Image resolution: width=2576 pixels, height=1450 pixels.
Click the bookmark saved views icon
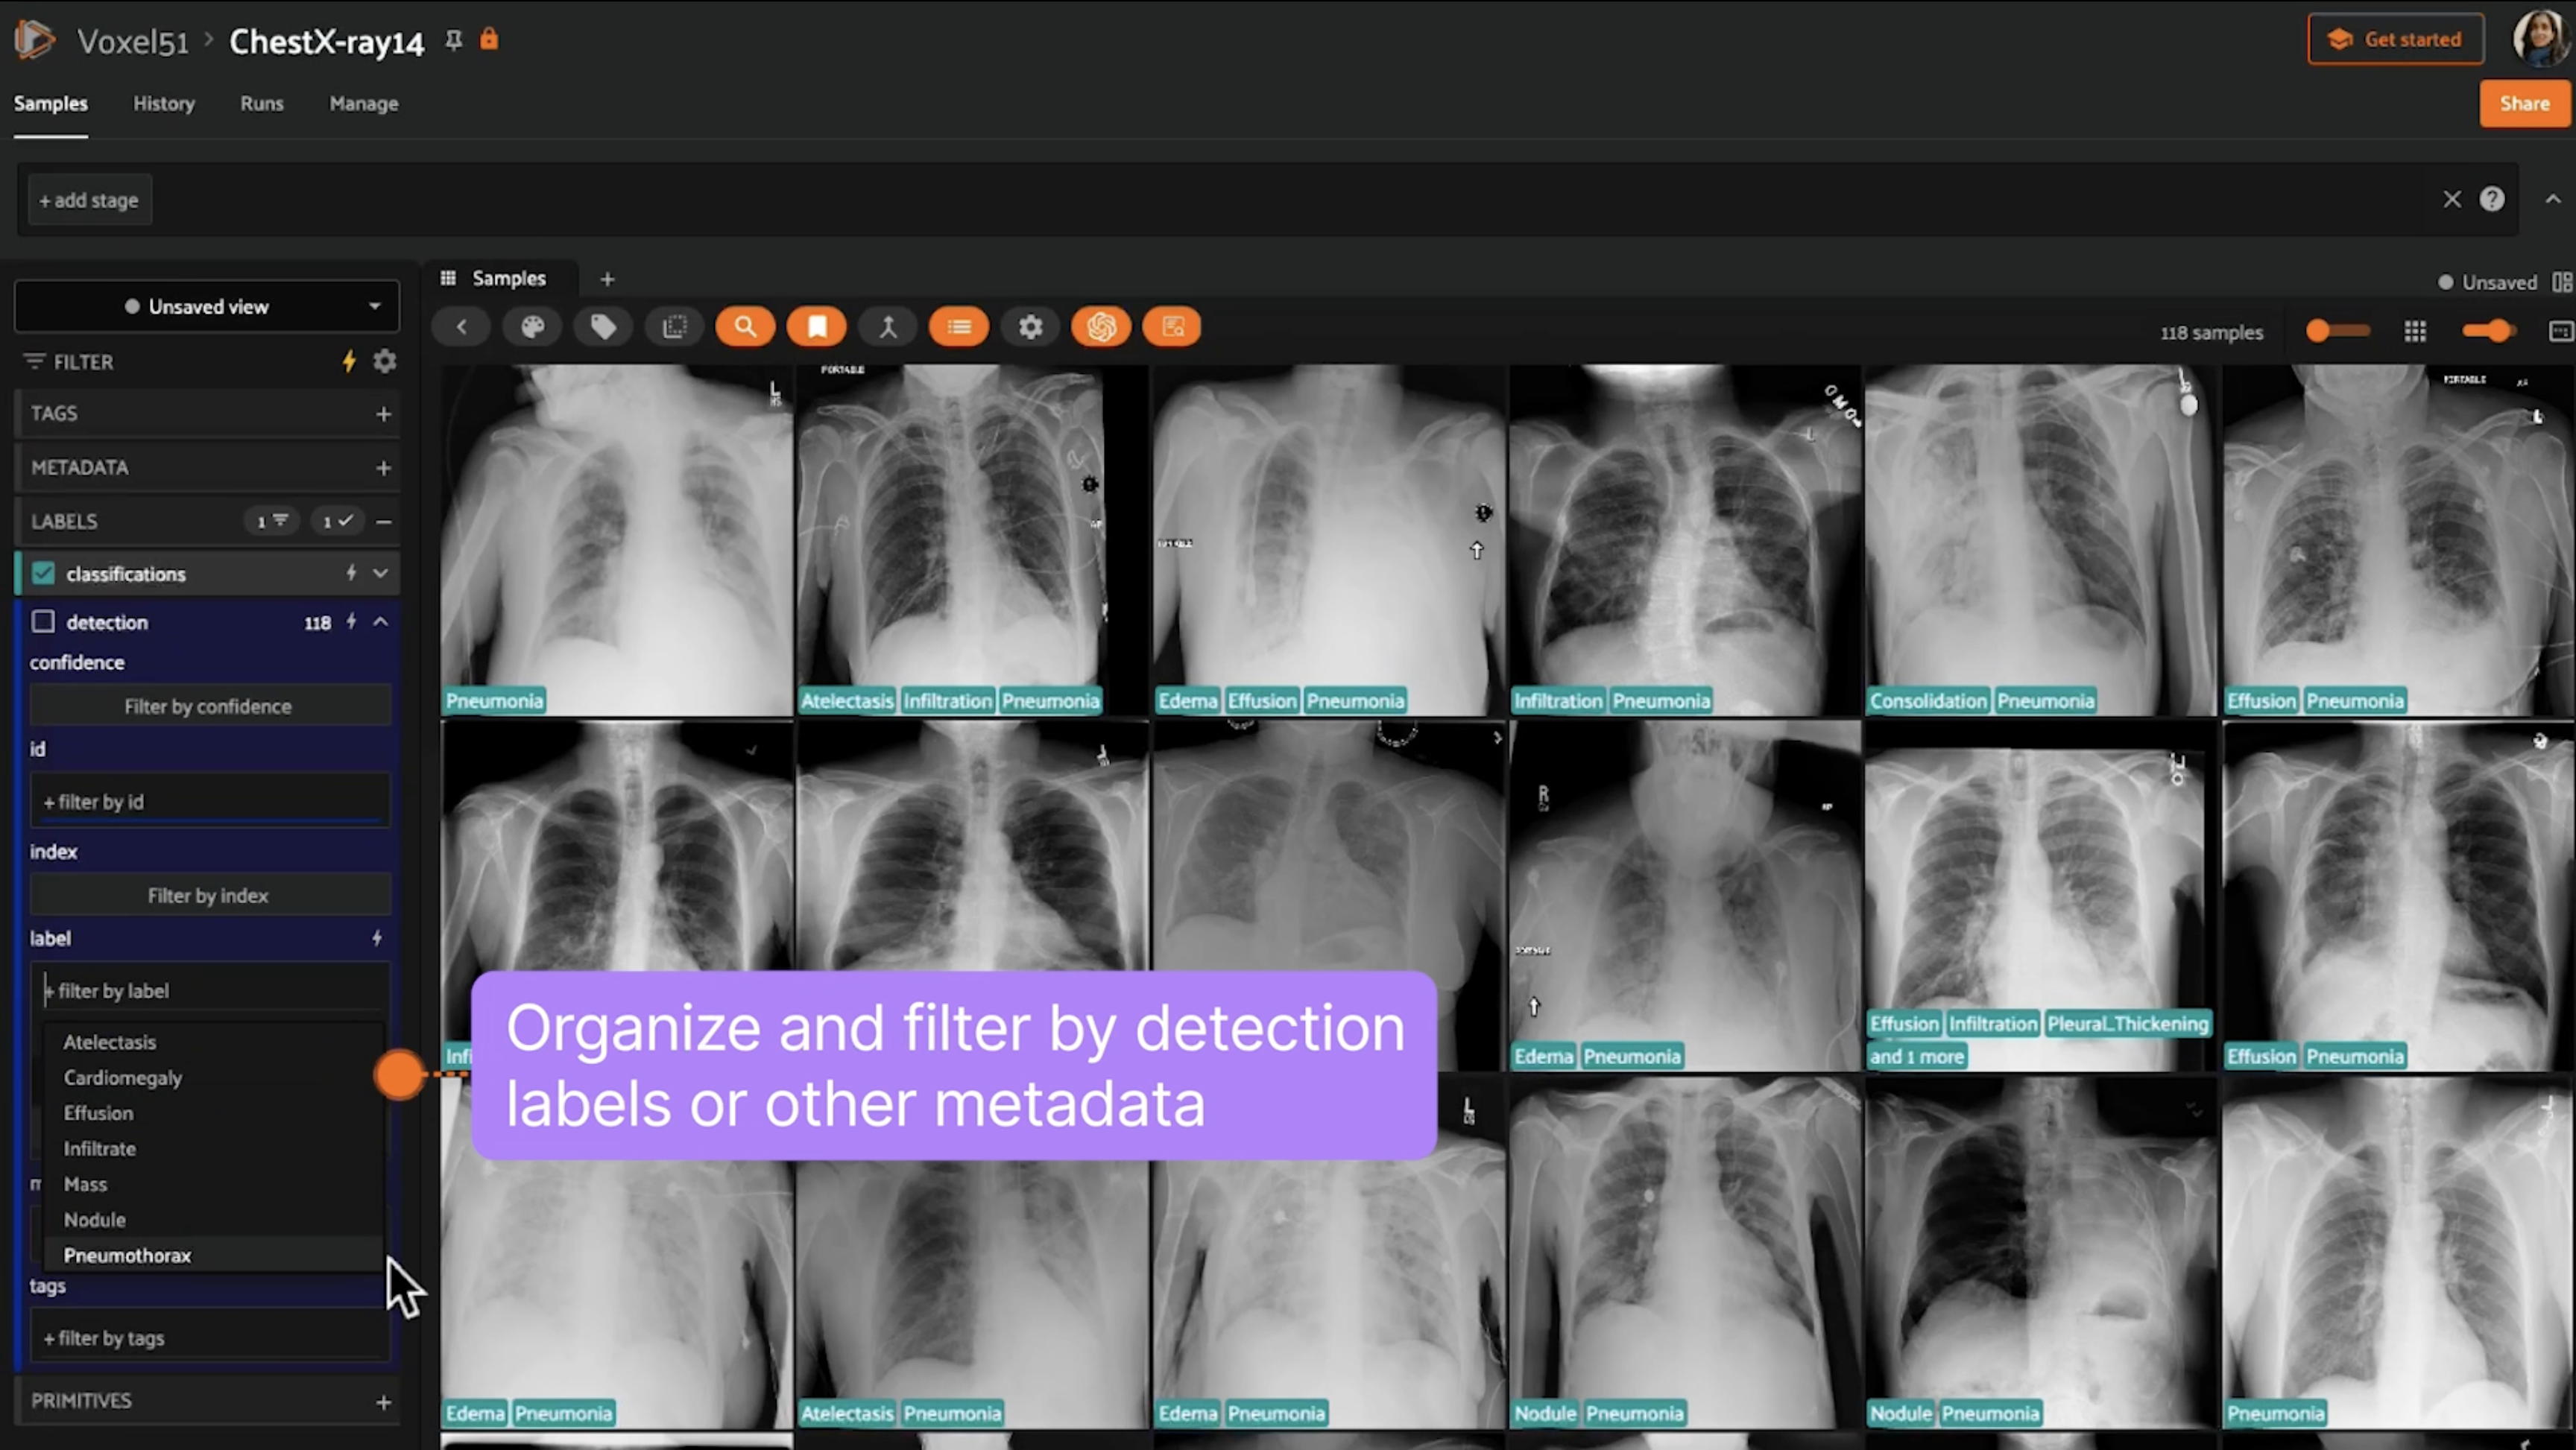[x=817, y=327]
